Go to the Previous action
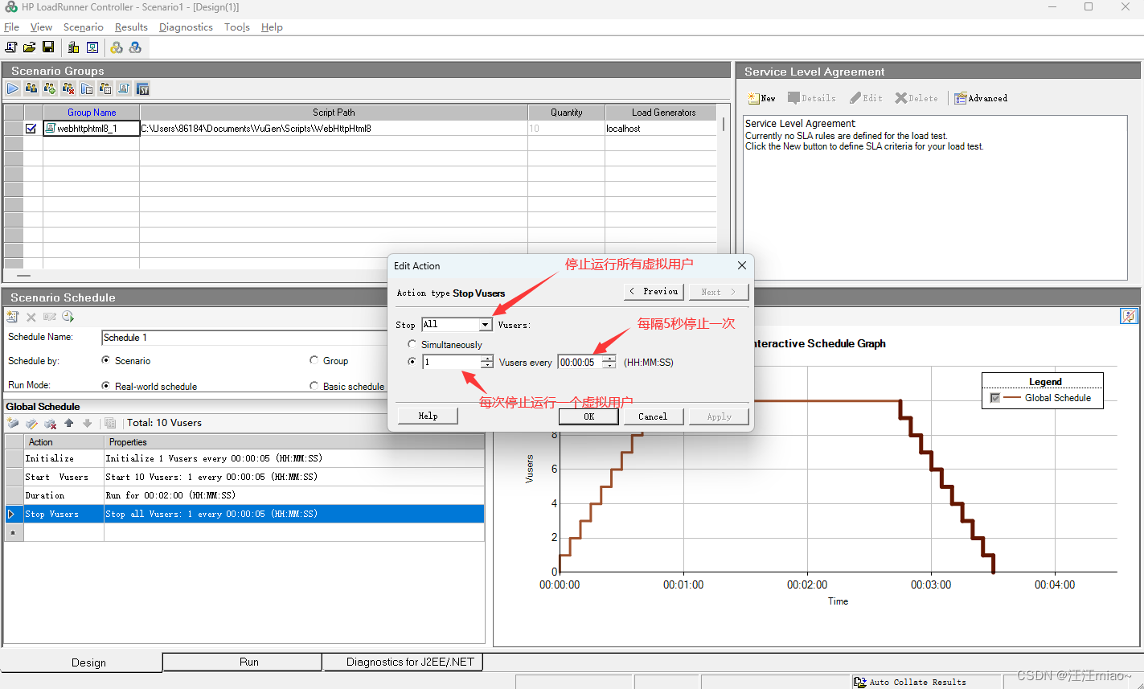The height and width of the screenshot is (689, 1144). point(654,292)
